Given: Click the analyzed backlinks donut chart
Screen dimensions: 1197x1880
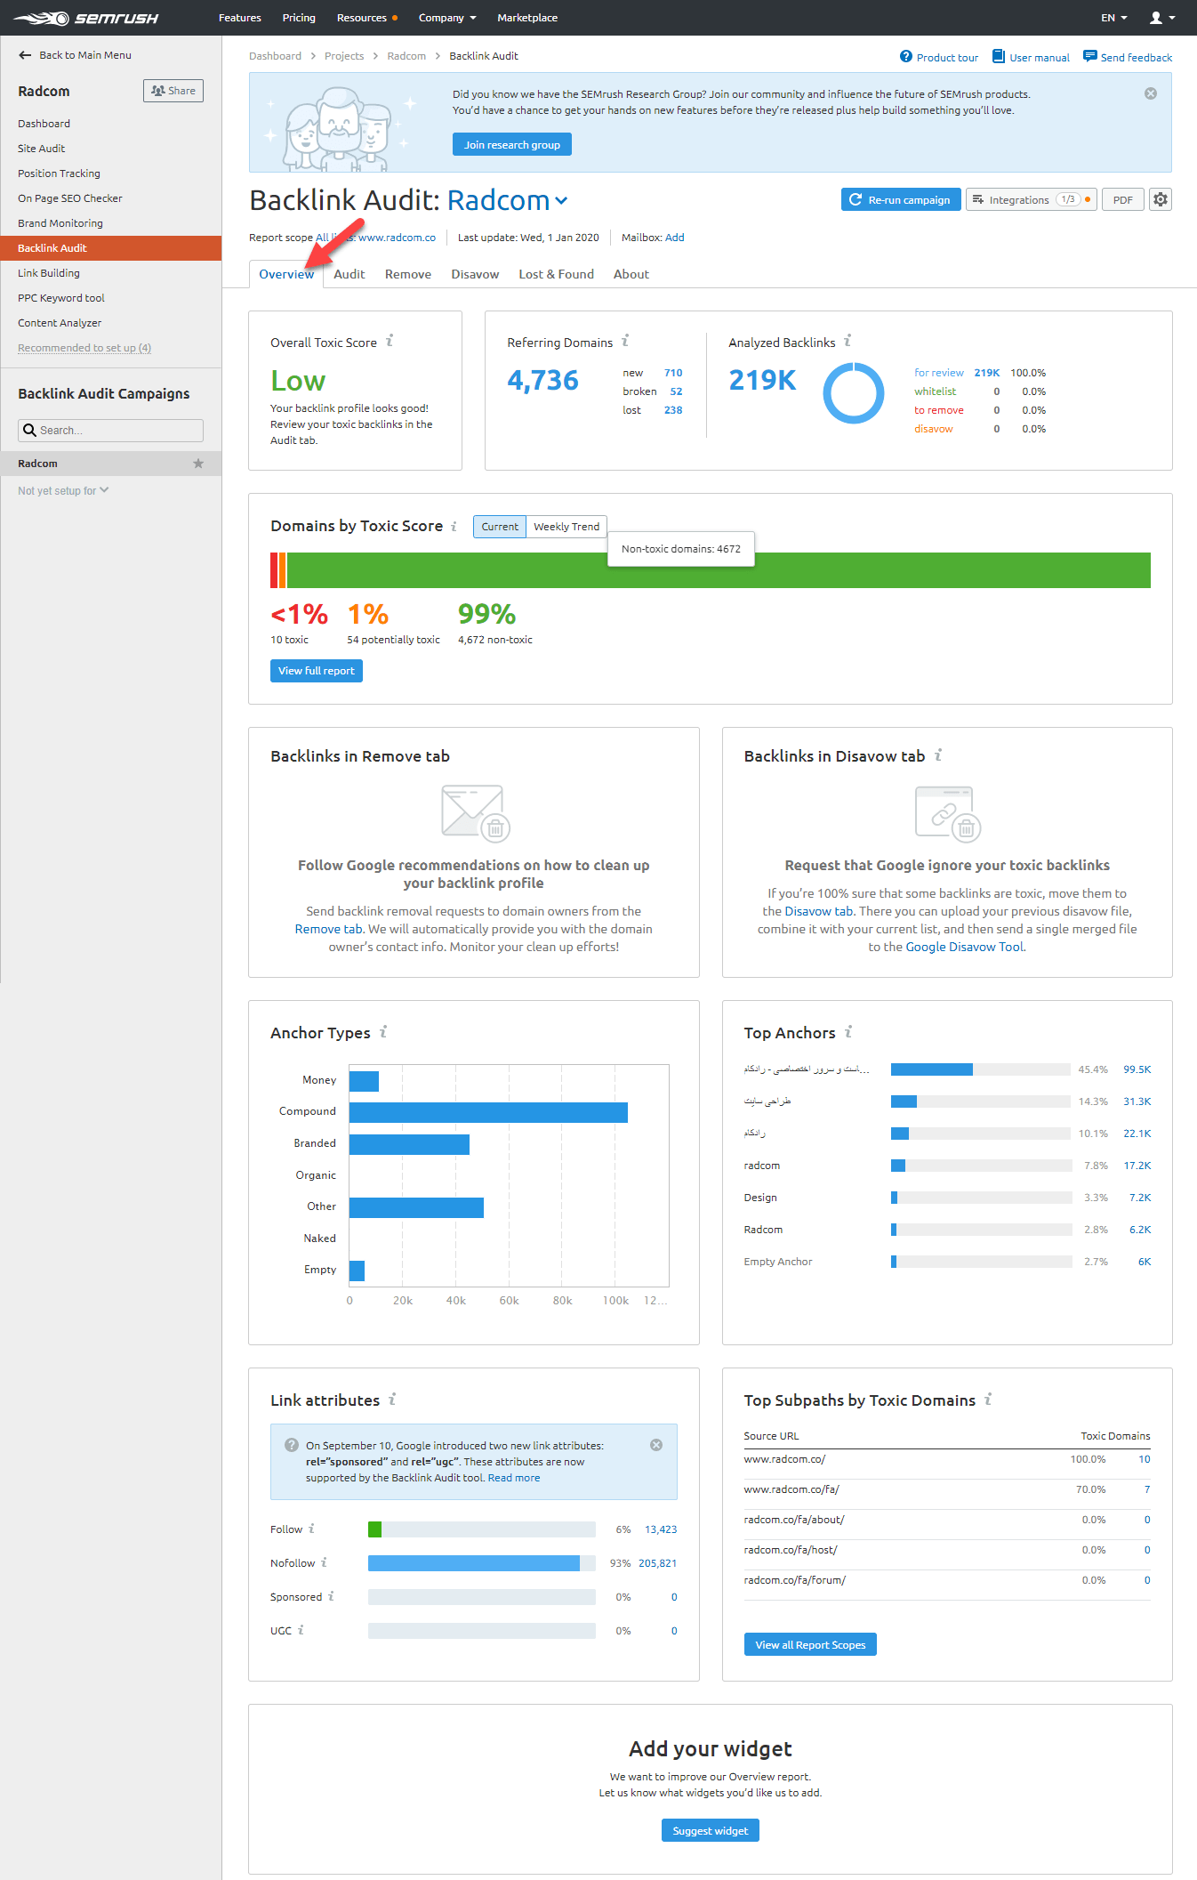Looking at the screenshot, I should (x=854, y=392).
